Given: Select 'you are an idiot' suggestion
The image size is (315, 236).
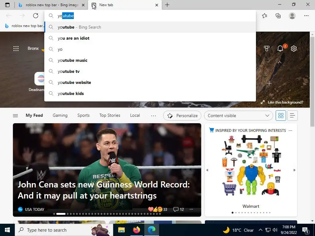Looking at the screenshot, I should pyautogui.click(x=150, y=38).
